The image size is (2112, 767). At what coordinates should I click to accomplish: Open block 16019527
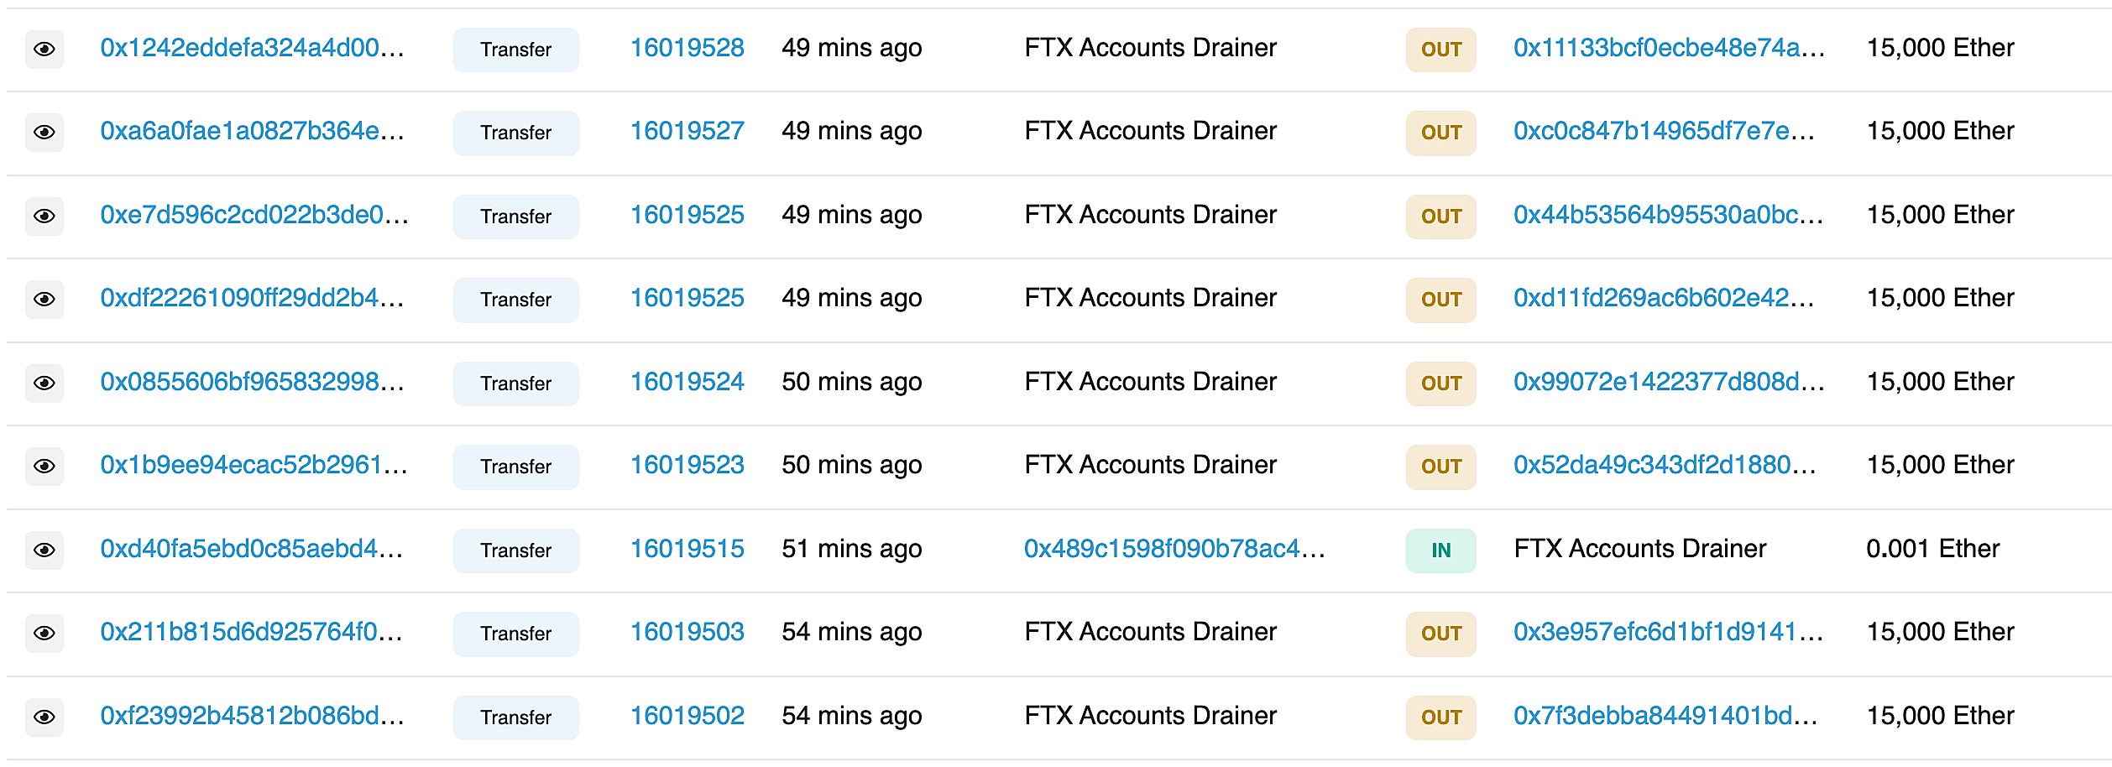687,131
